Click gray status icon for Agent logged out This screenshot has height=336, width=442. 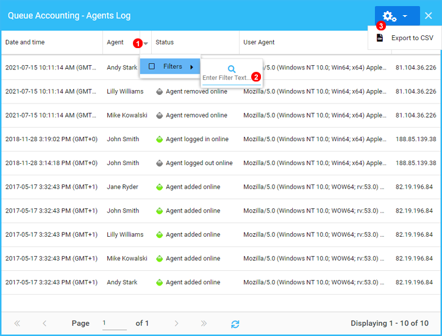159,163
